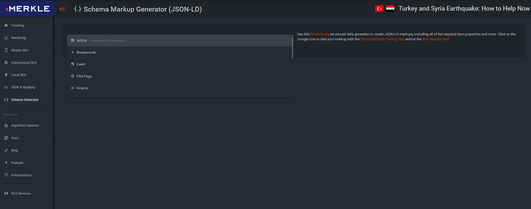
Task: Expand the Docs submenu chevron
Action: click(x=50, y=138)
